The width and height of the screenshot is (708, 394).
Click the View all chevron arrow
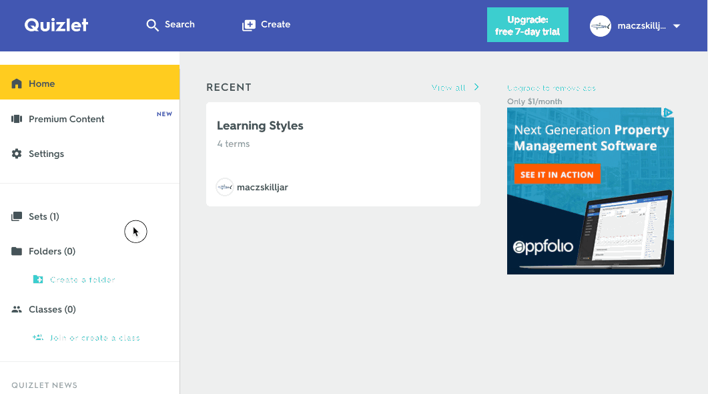tap(476, 87)
